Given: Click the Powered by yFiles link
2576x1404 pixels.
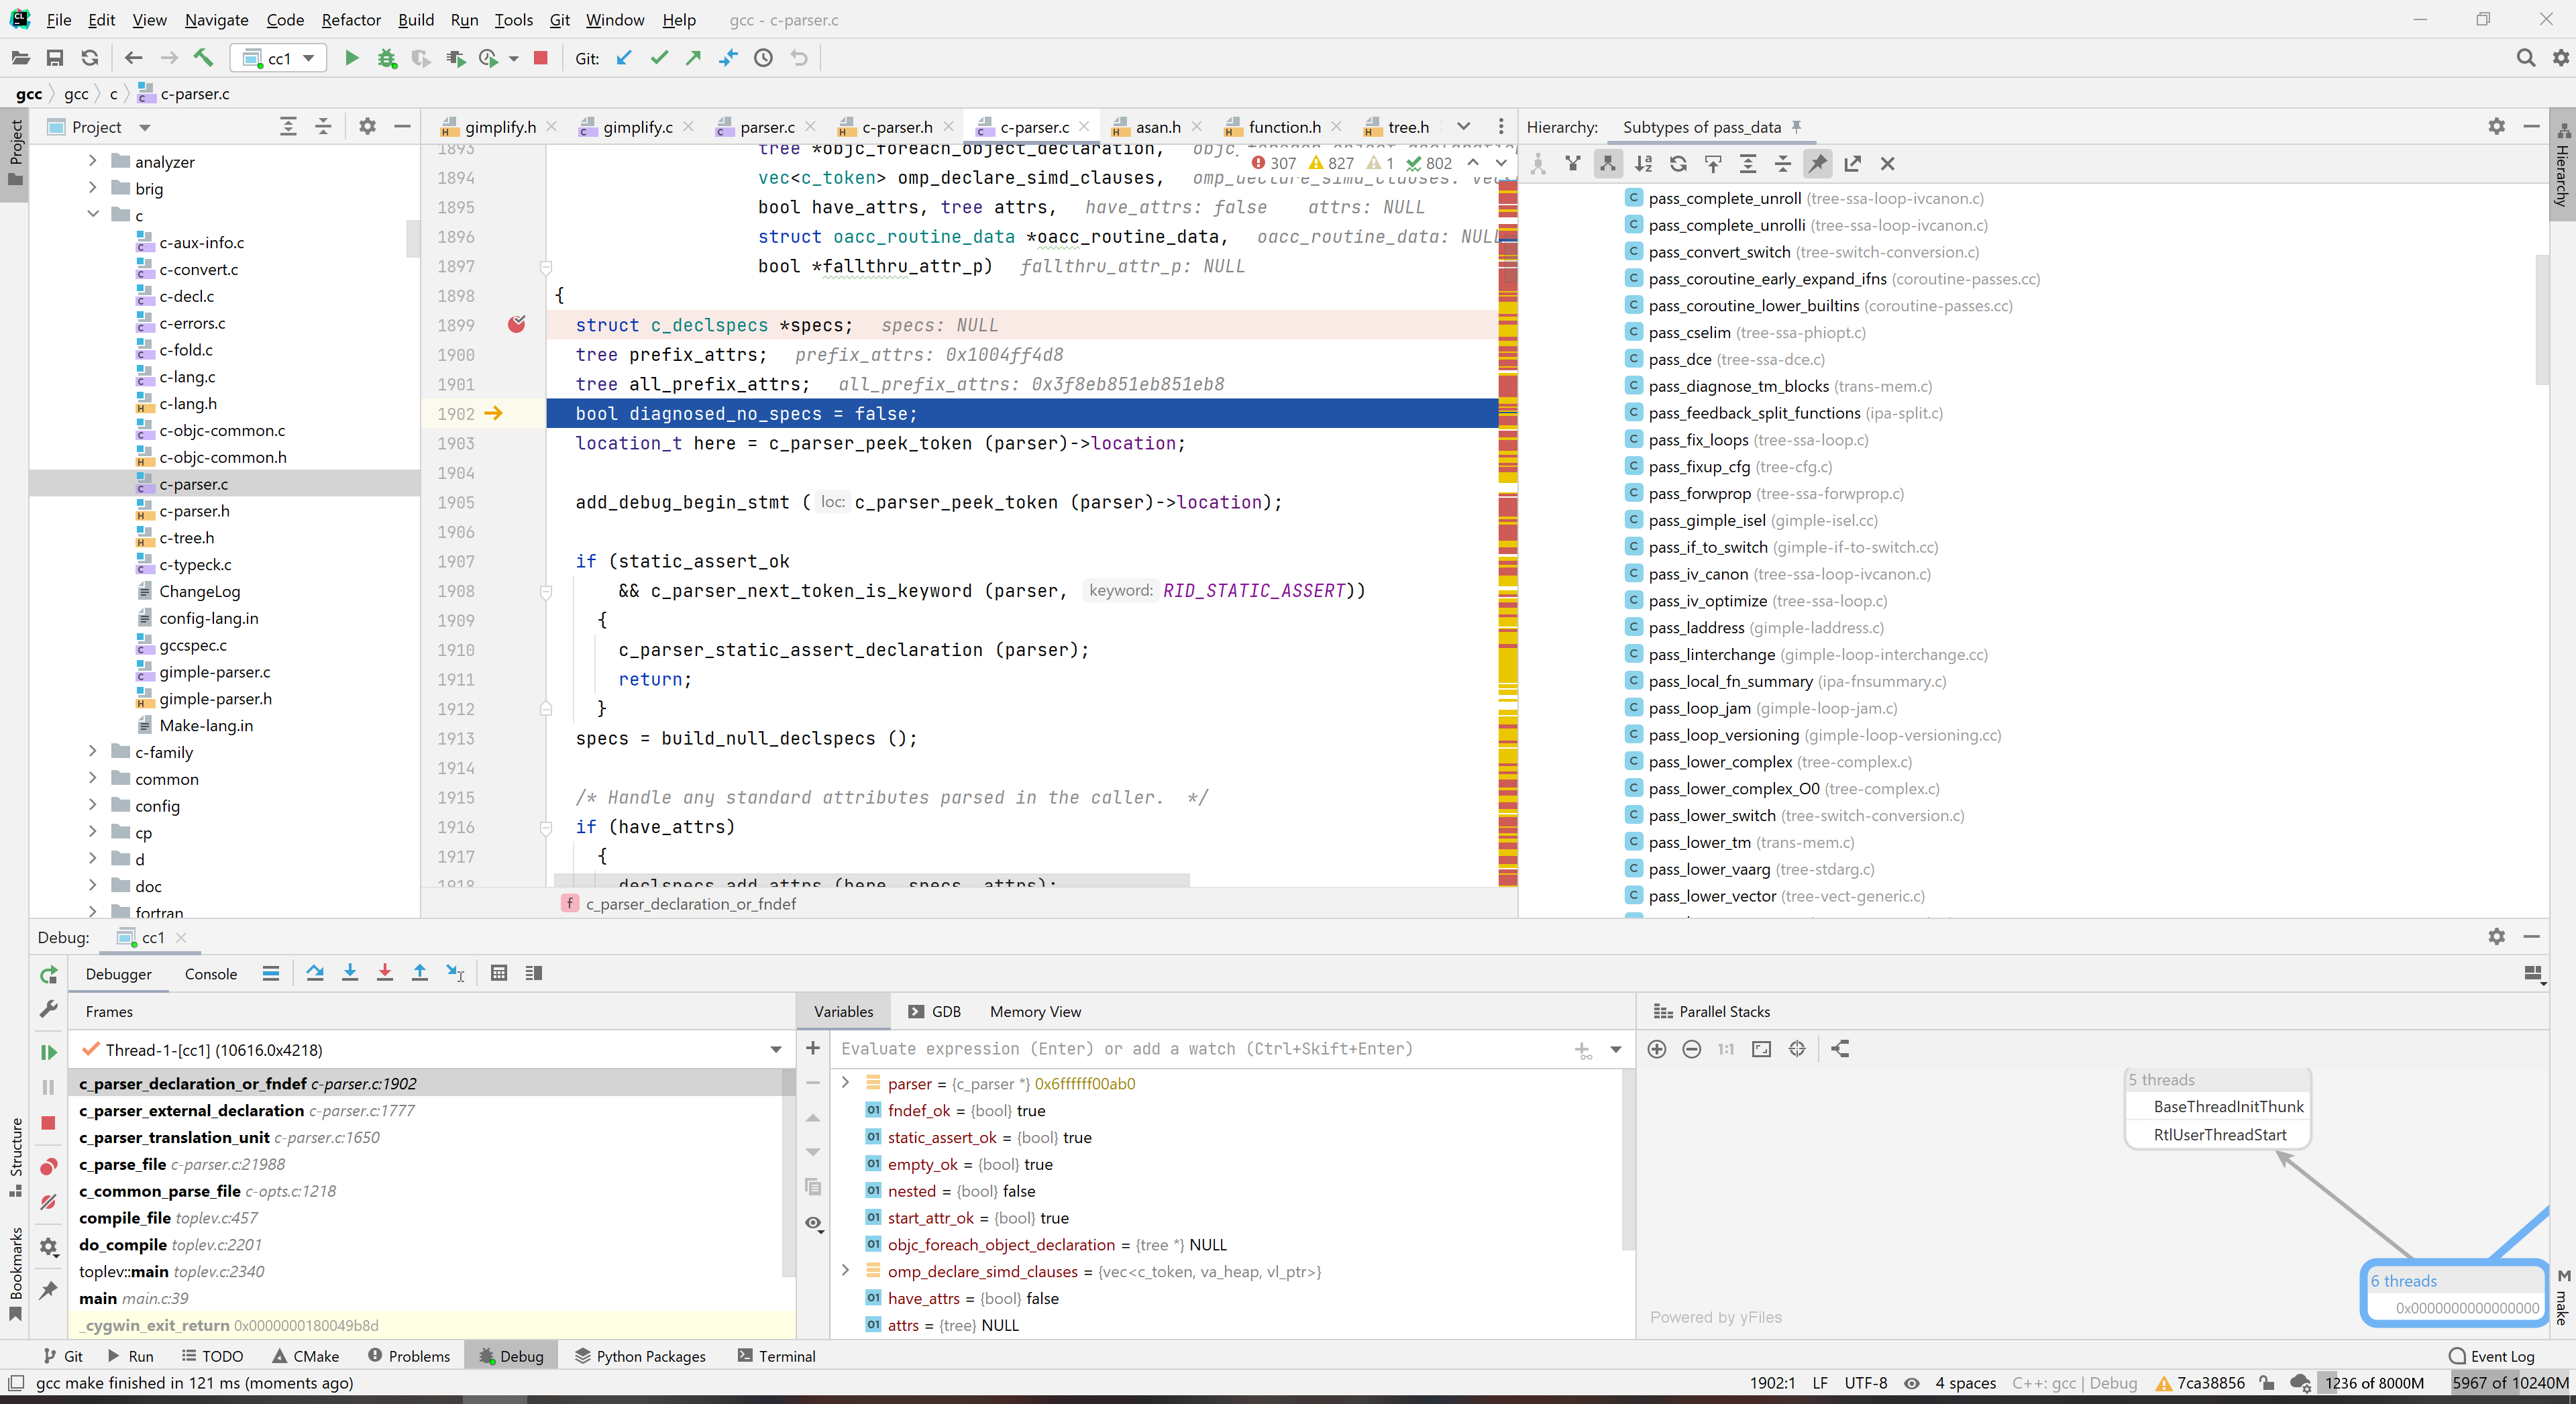Looking at the screenshot, I should [x=1716, y=1317].
